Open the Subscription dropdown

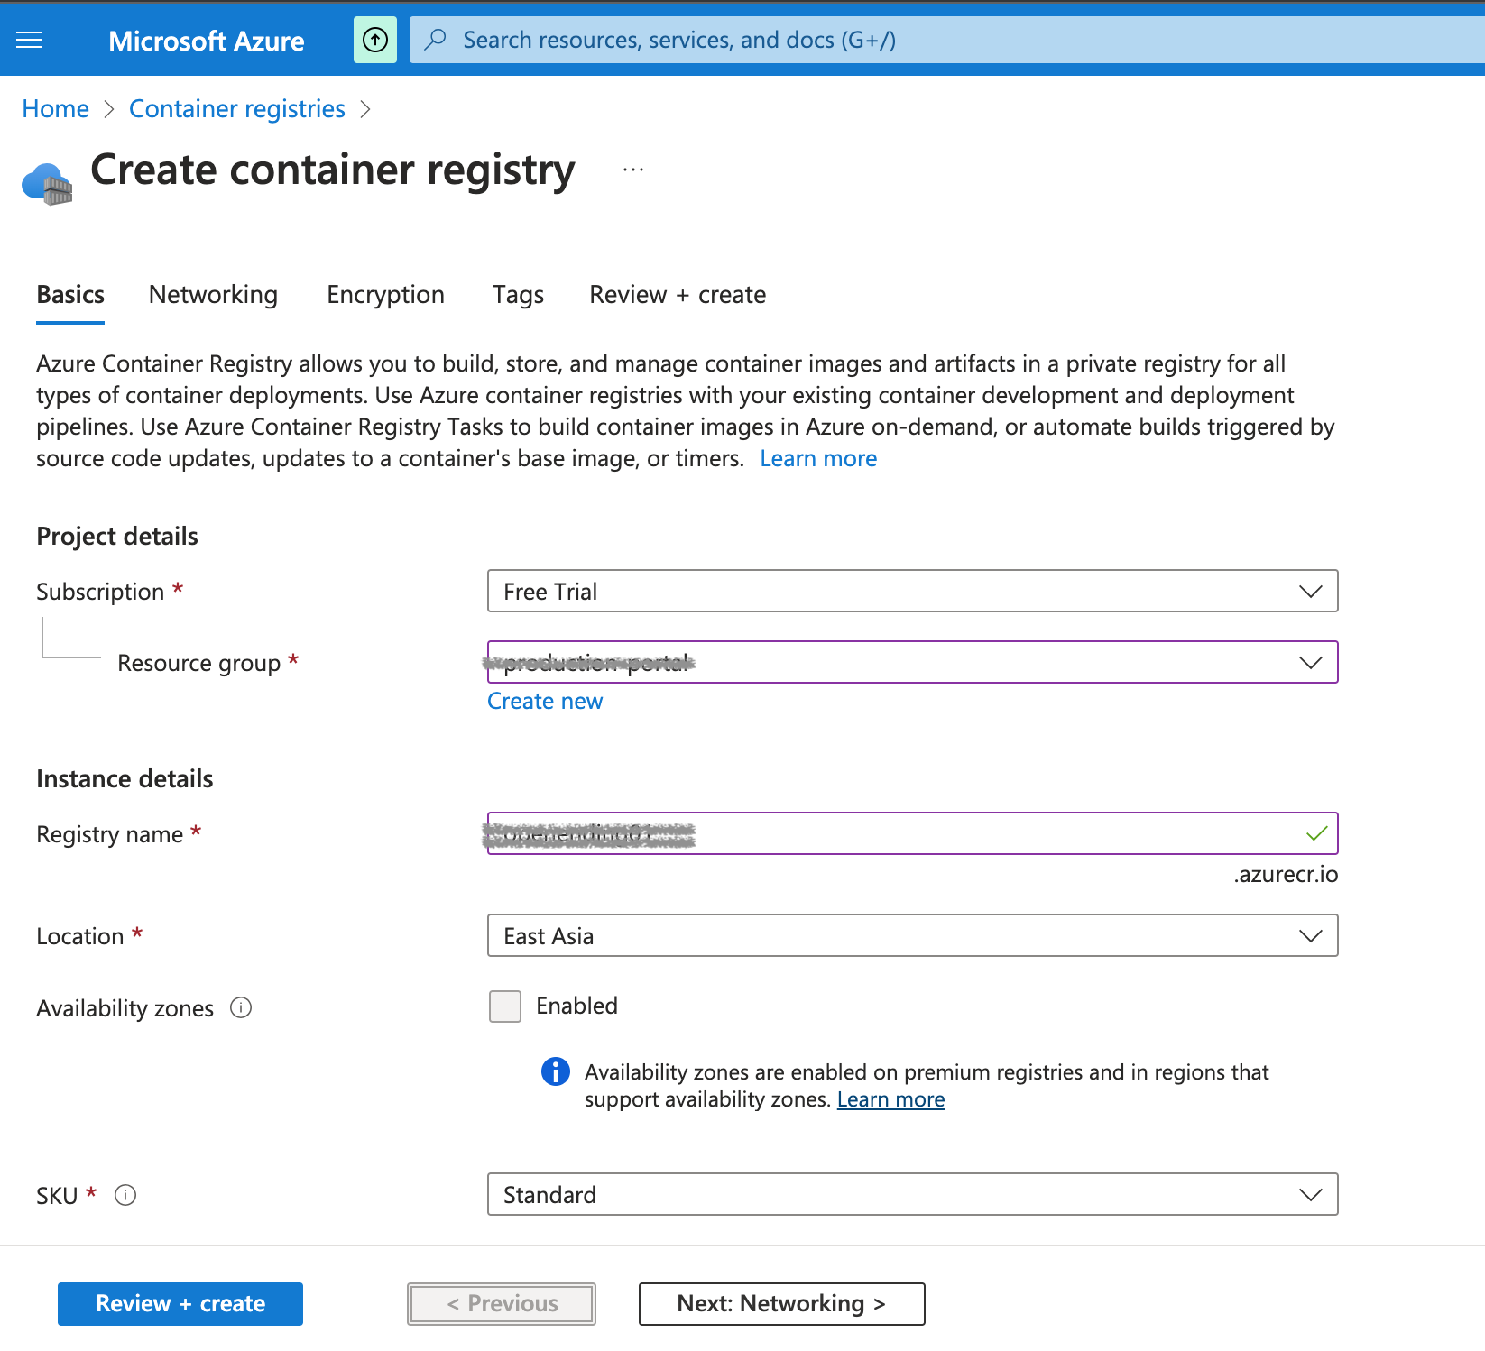pyautogui.click(x=912, y=591)
